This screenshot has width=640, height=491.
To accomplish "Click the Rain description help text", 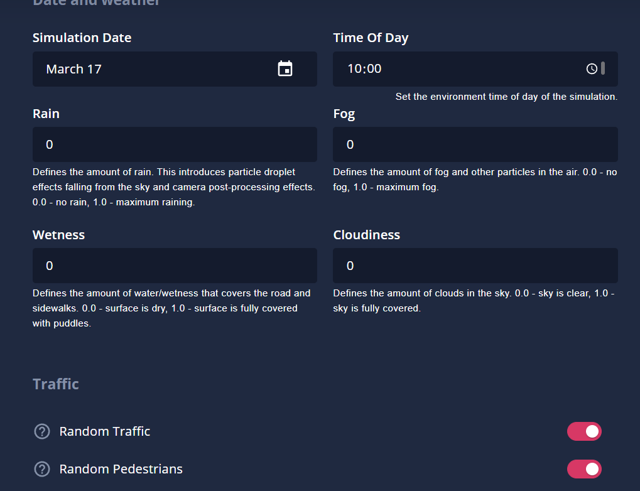I will (x=174, y=187).
